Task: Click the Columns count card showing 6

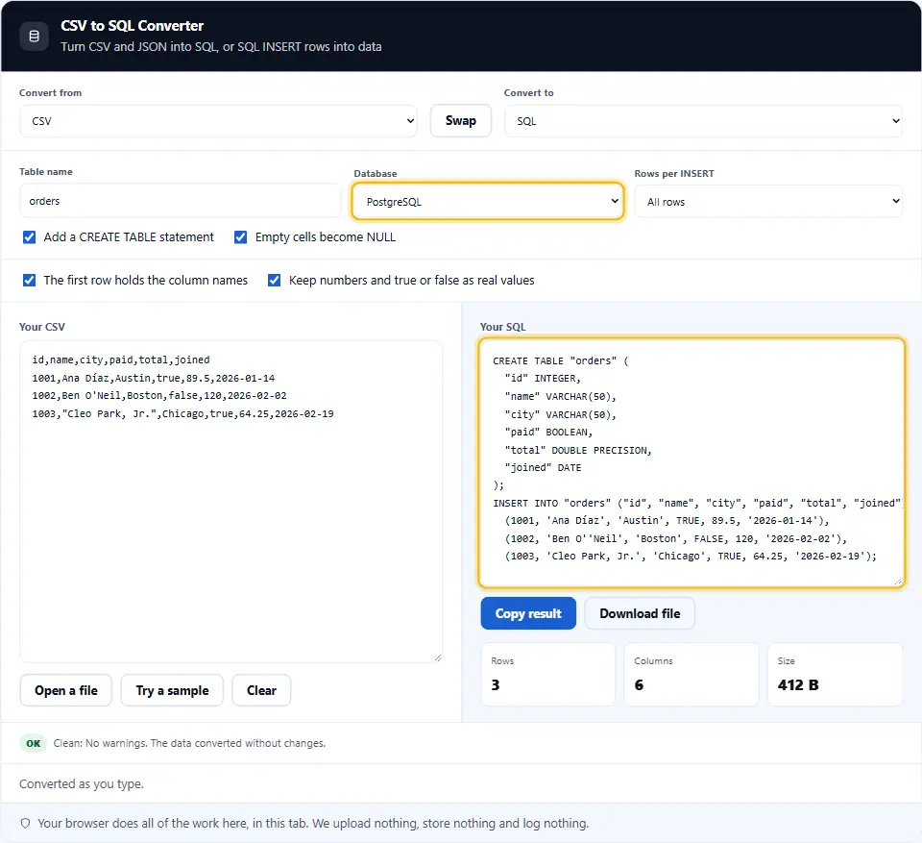Action: tap(691, 674)
